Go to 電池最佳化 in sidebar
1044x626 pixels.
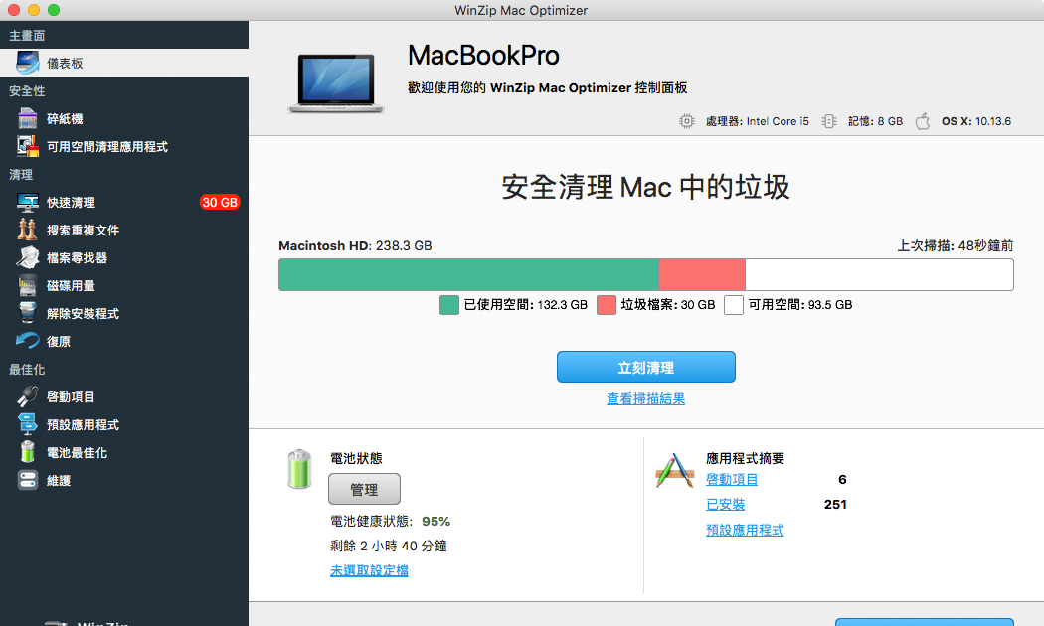[x=124, y=452]
